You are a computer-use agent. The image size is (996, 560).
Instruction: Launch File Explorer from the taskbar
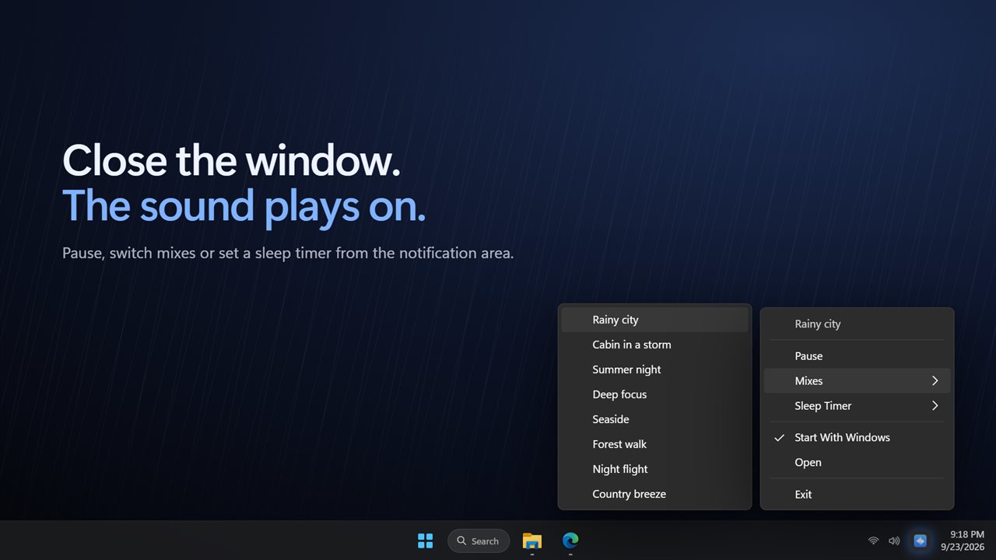532,541
